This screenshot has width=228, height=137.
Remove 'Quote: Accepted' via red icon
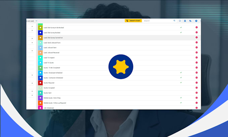pyautogui.click(x=196, y=88)
